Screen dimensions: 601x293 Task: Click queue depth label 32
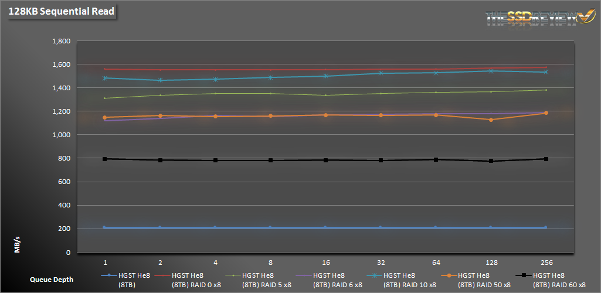coord(381,263)
